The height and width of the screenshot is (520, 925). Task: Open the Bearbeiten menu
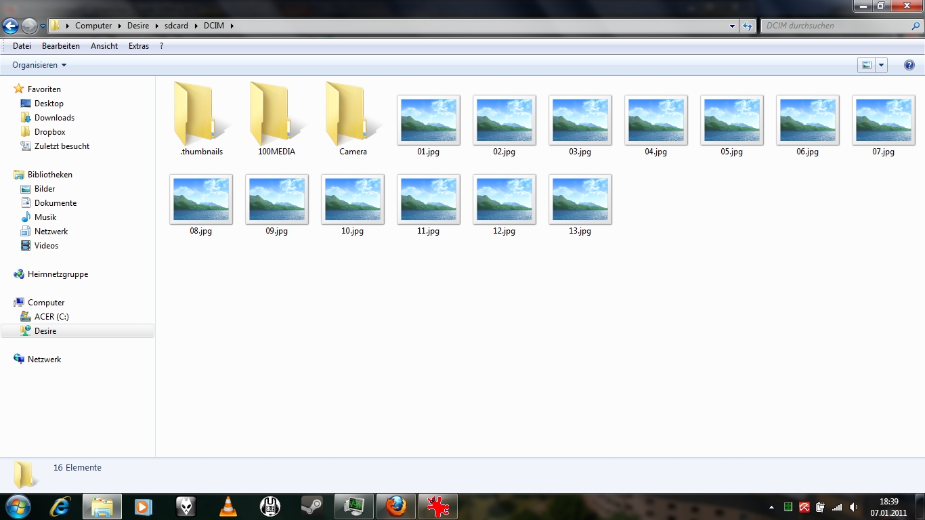point(61,46)
